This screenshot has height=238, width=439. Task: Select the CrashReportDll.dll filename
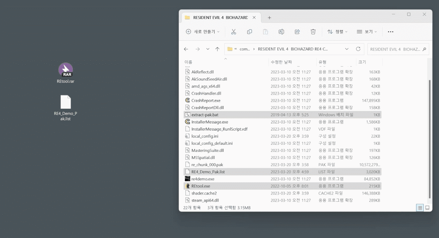click(207, 107)
